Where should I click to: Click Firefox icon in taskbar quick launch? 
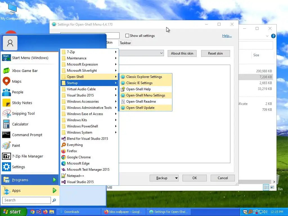pos(45,212)
